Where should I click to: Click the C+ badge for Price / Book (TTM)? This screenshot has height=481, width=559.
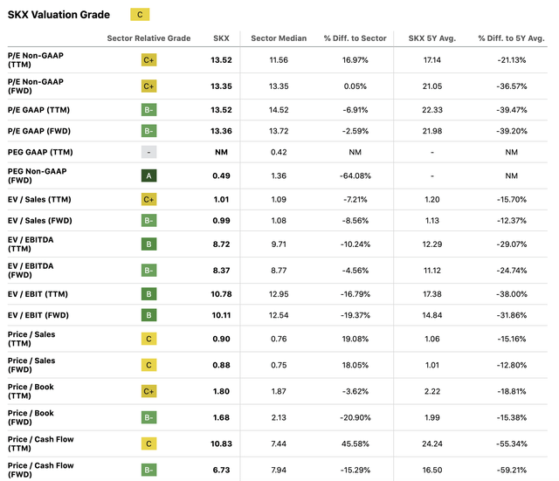(x=148, y=391)
